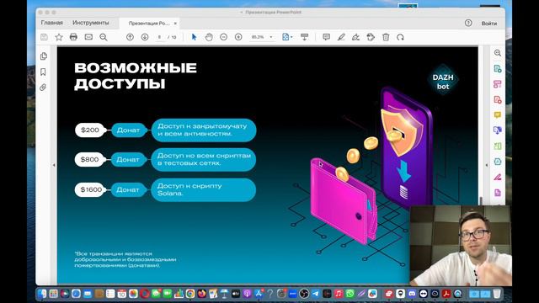Open Telegram from the dock
The image size is (539, 303).
315,294
